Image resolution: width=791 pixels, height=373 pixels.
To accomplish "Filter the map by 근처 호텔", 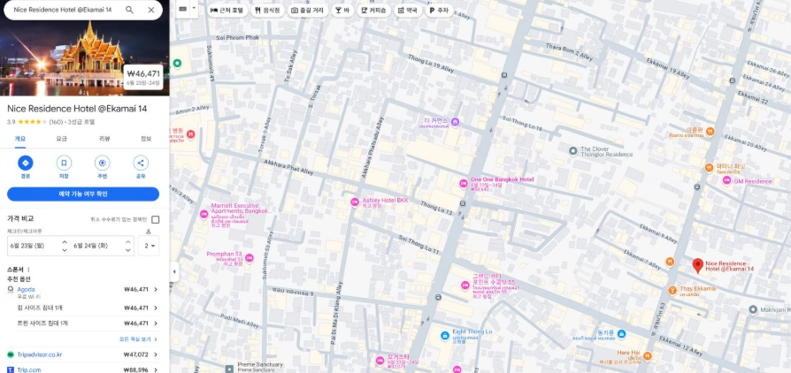I will pyautogui.click(x=227, y=10).
